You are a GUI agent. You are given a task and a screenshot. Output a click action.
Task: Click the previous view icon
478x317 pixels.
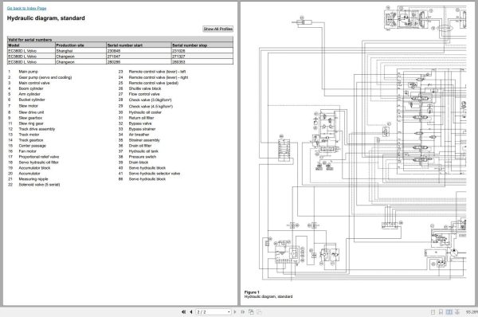tap(251, 311)
